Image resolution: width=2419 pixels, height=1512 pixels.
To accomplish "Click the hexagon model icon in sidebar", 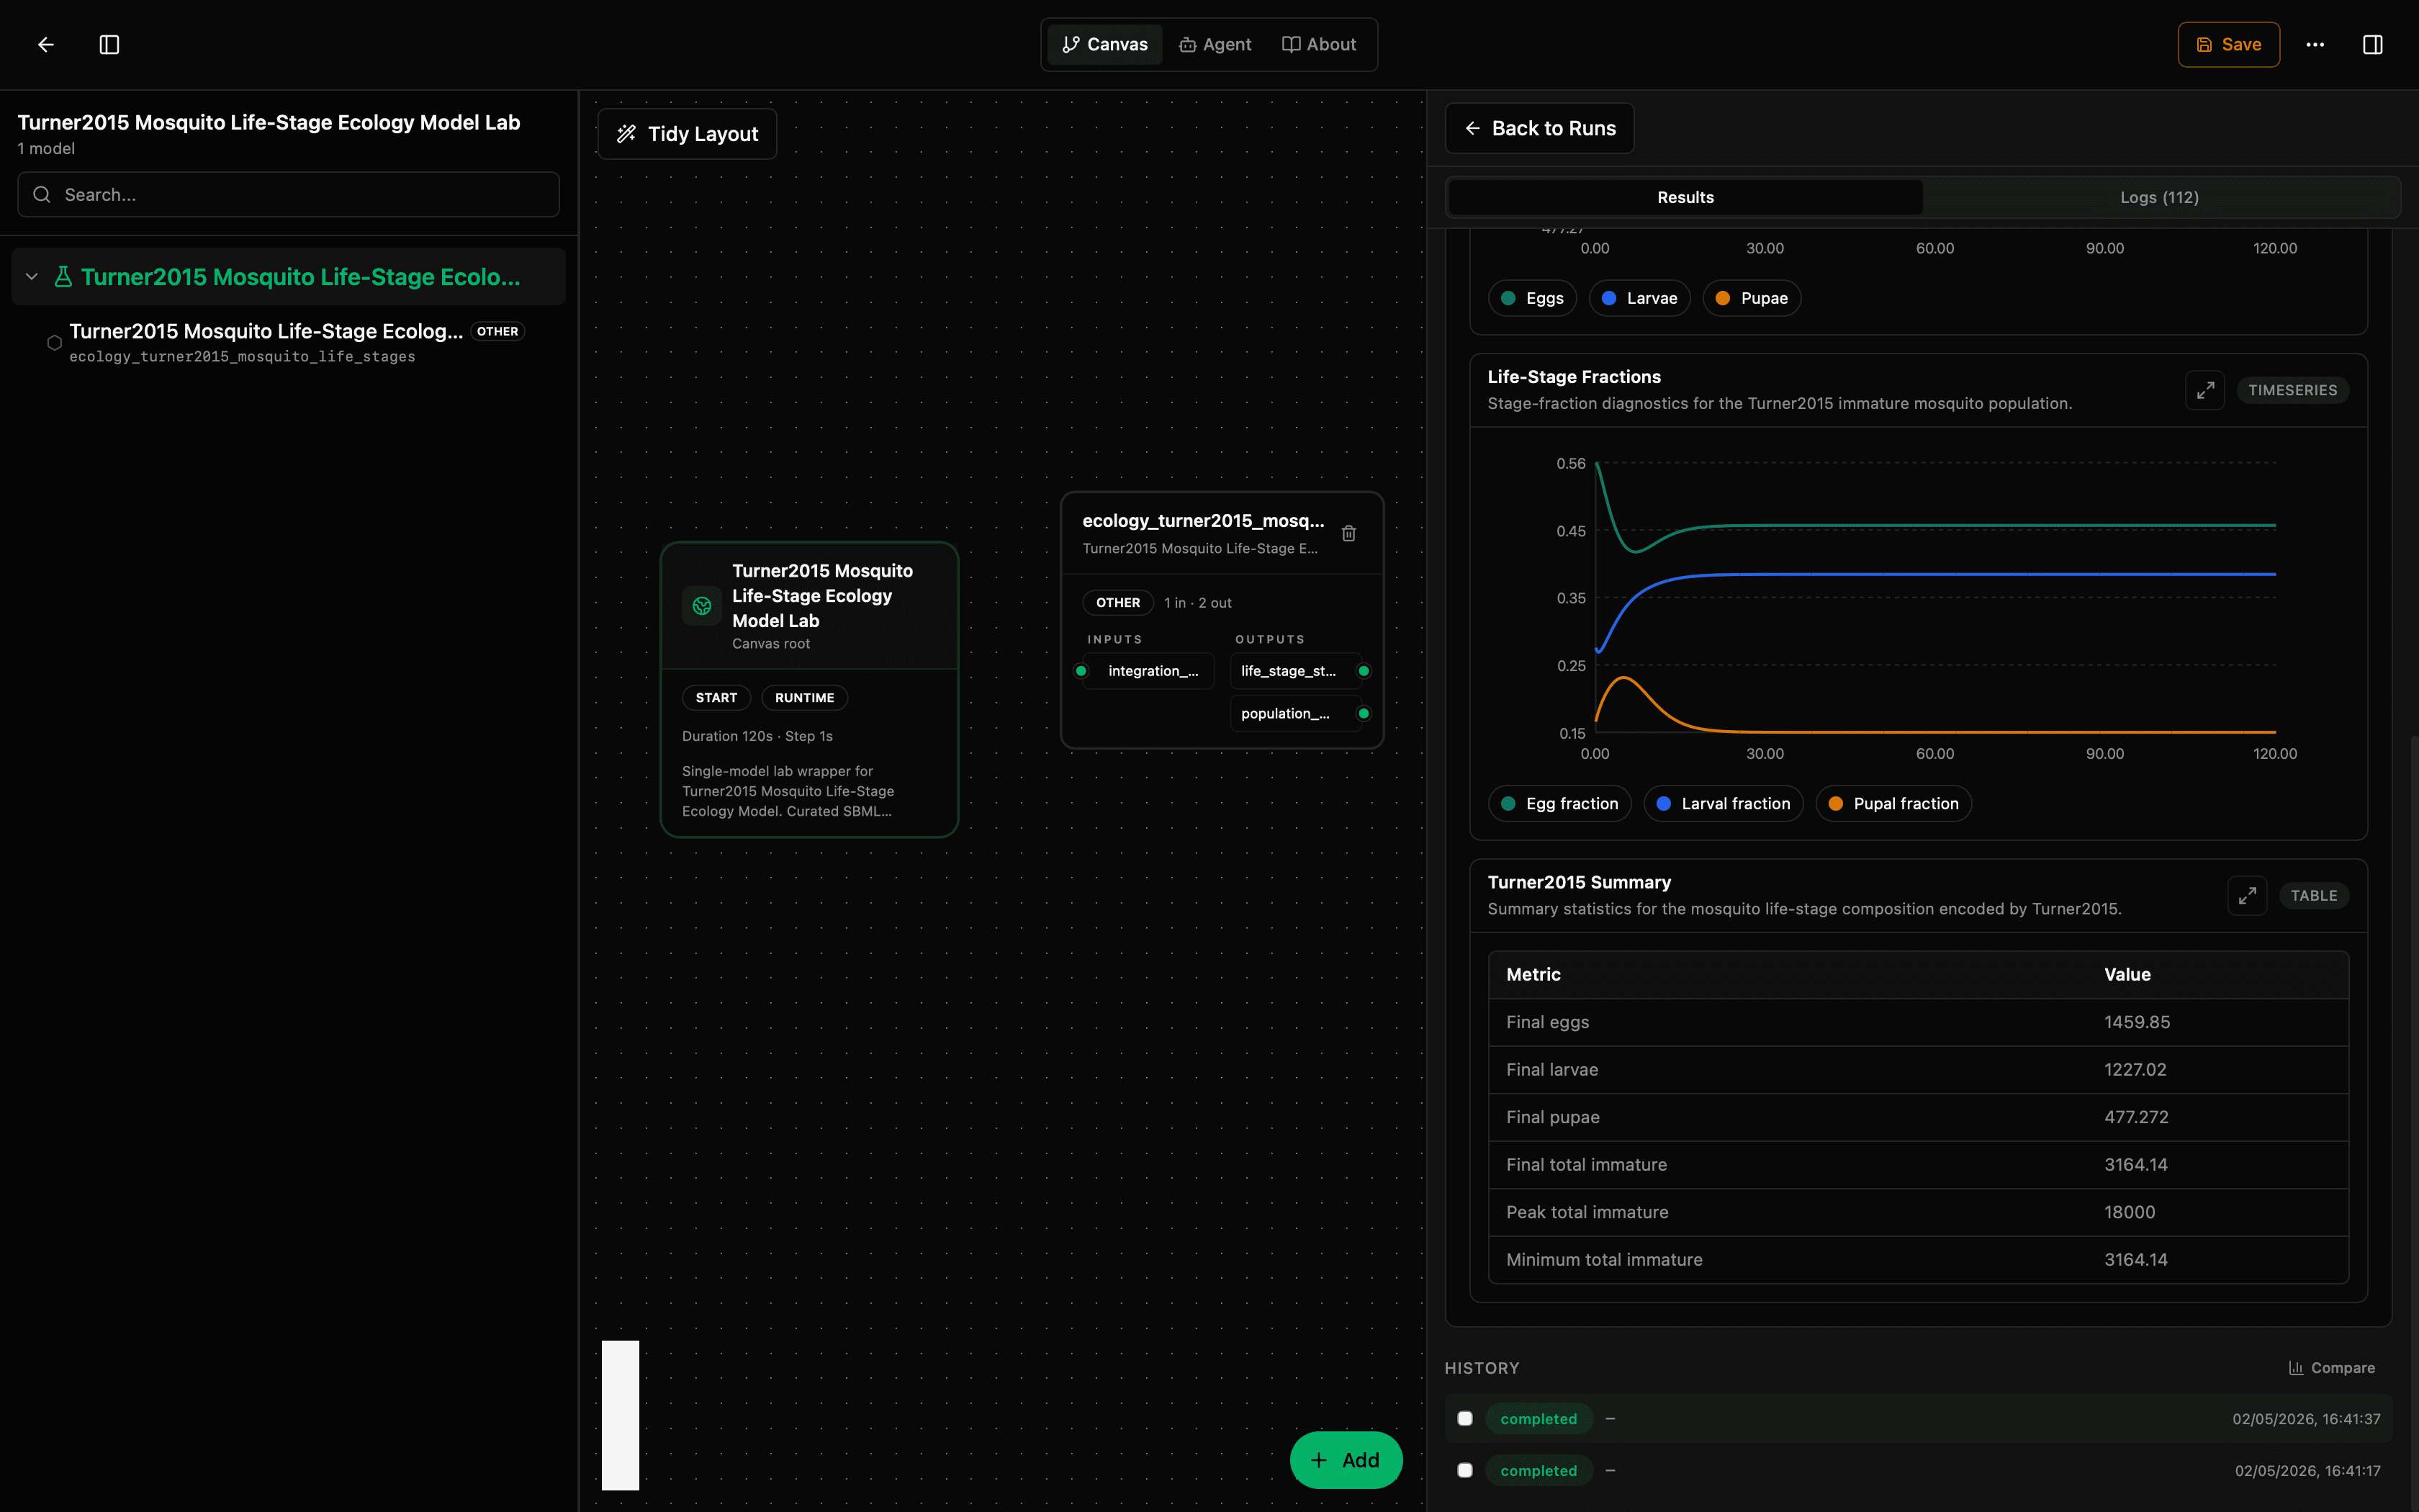I will click(55, 342).
